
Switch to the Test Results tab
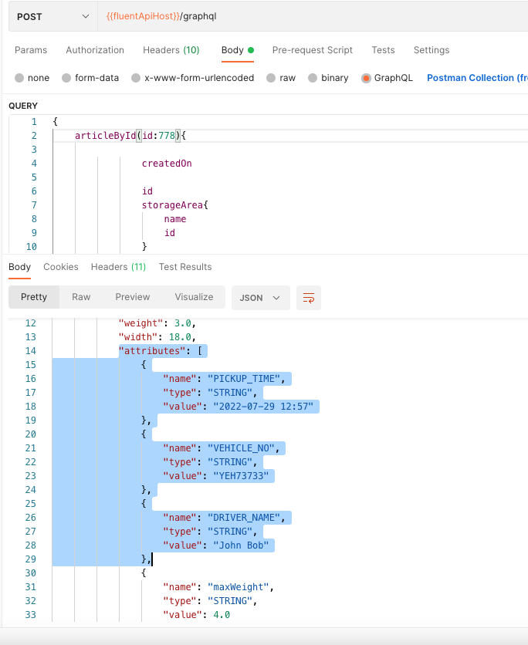tap(185, 267)
